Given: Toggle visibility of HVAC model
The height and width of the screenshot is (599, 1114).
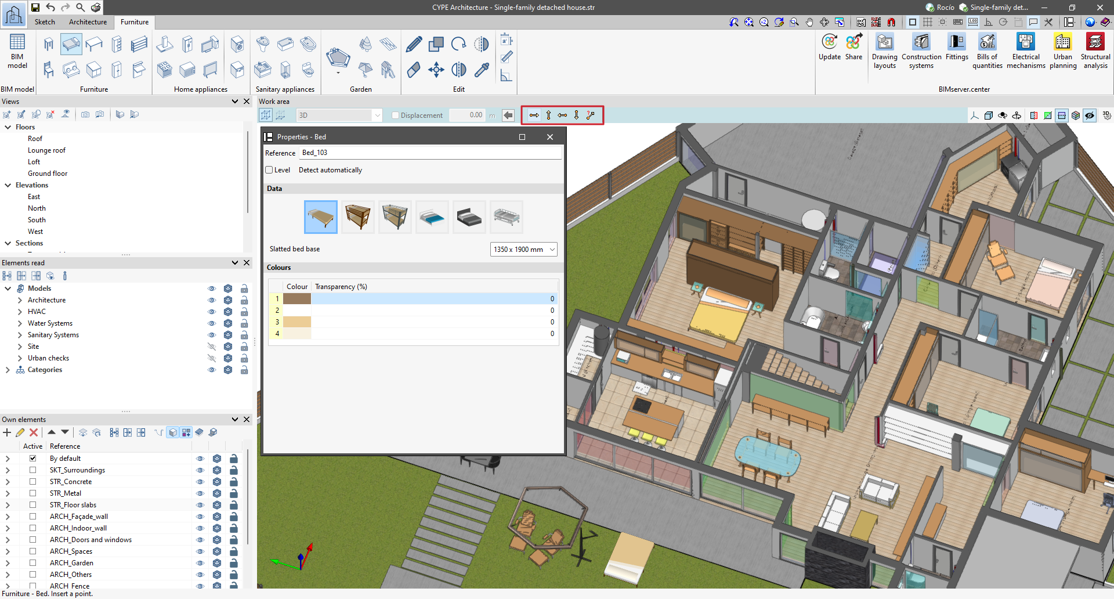Looking at the screenshot, I should pos(212,312).
